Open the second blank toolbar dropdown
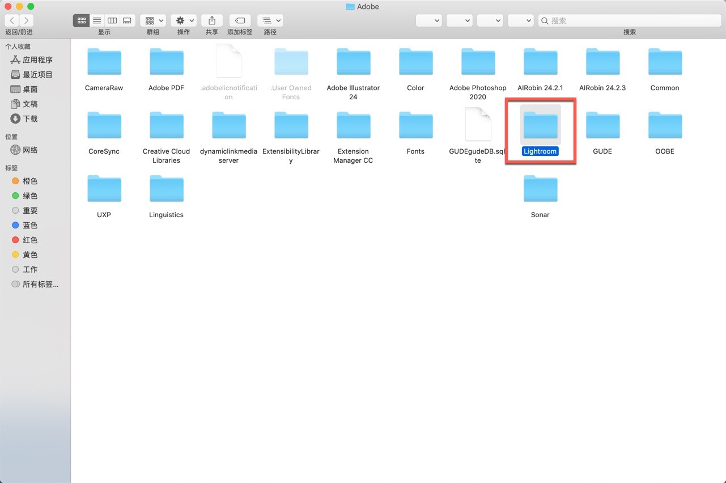 tap(460, 20)
